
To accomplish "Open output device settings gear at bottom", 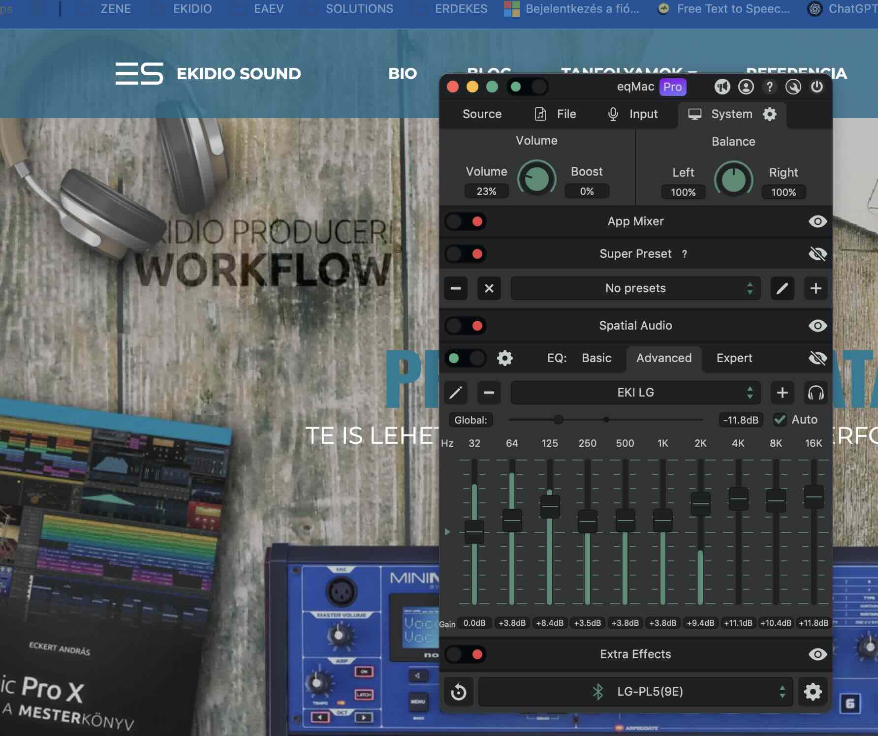I will [813, 692].
